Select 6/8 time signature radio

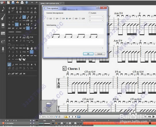coord(73,18)
